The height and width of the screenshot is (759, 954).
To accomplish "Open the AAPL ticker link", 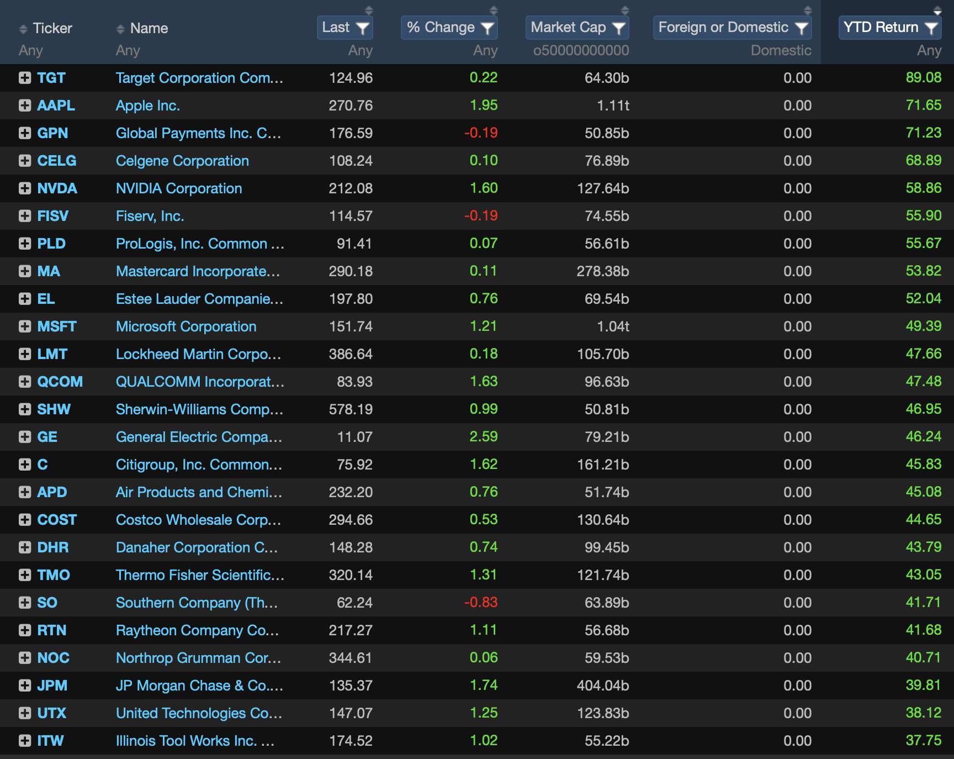I will (56, 106).
